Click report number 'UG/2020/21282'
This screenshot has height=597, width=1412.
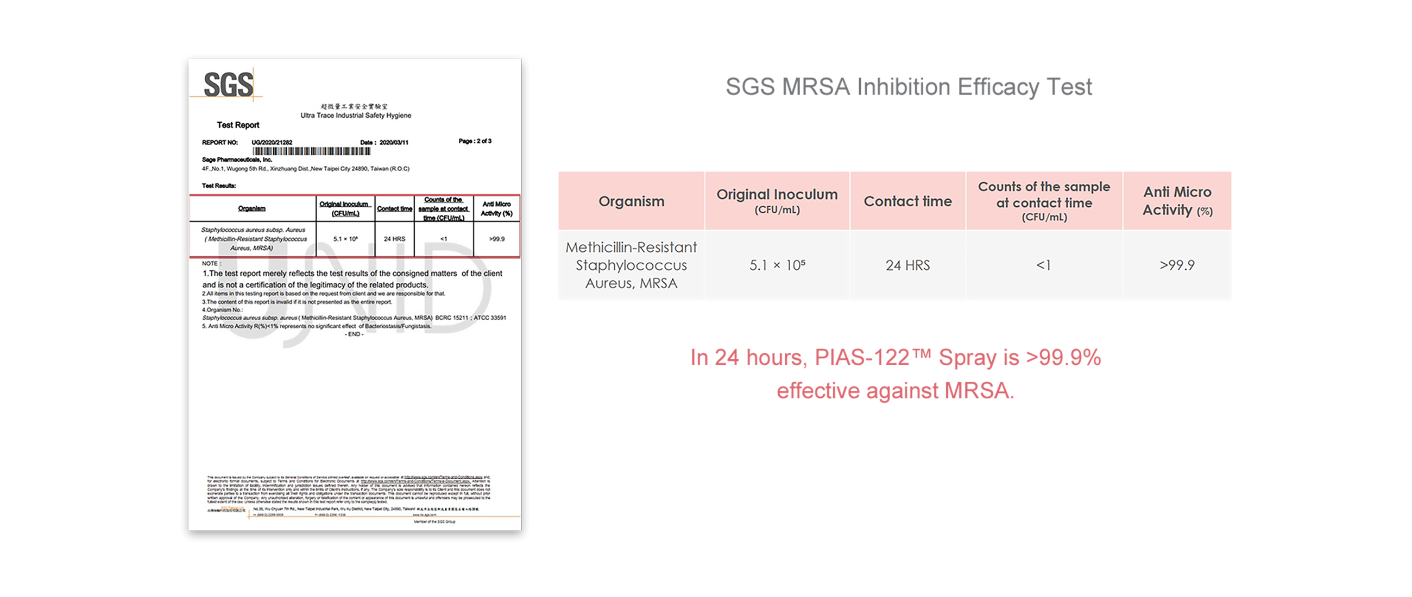coord(272,142)
